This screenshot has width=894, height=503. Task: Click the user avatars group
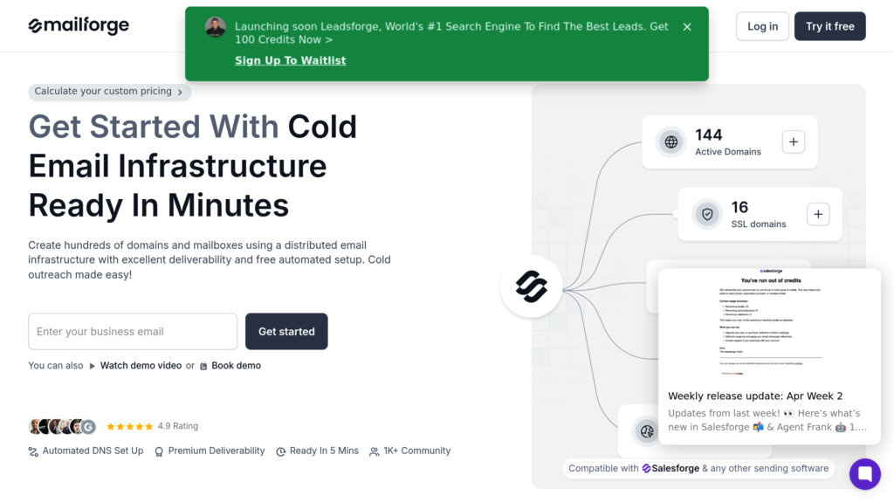(x=61, y=427)
